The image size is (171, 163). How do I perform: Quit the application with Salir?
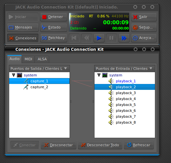(144, 17)
